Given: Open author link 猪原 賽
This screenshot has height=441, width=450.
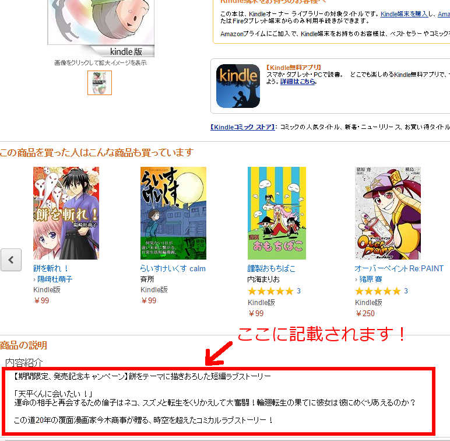Looking at the screenshot, I should click(371, 279).
